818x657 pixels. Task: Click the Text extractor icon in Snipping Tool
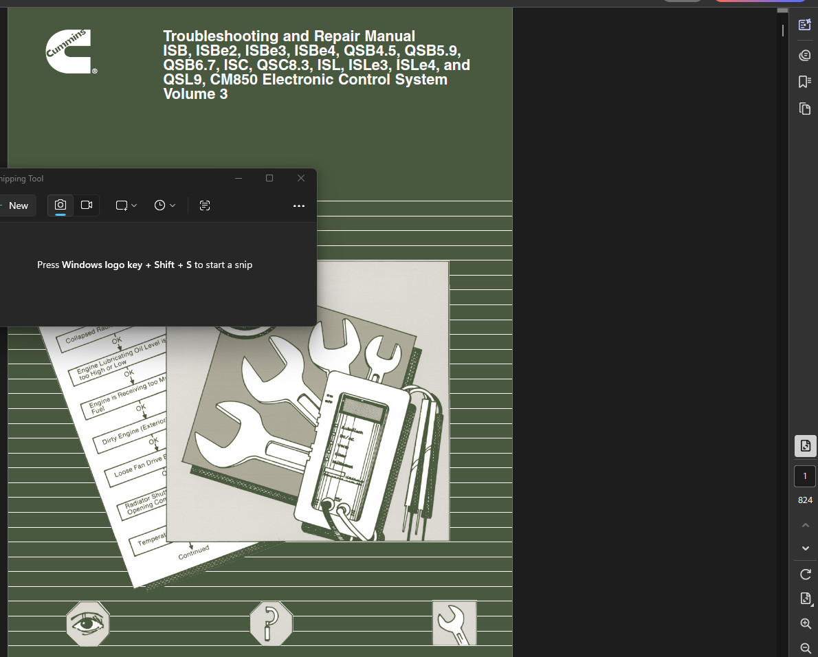point(205,205)
